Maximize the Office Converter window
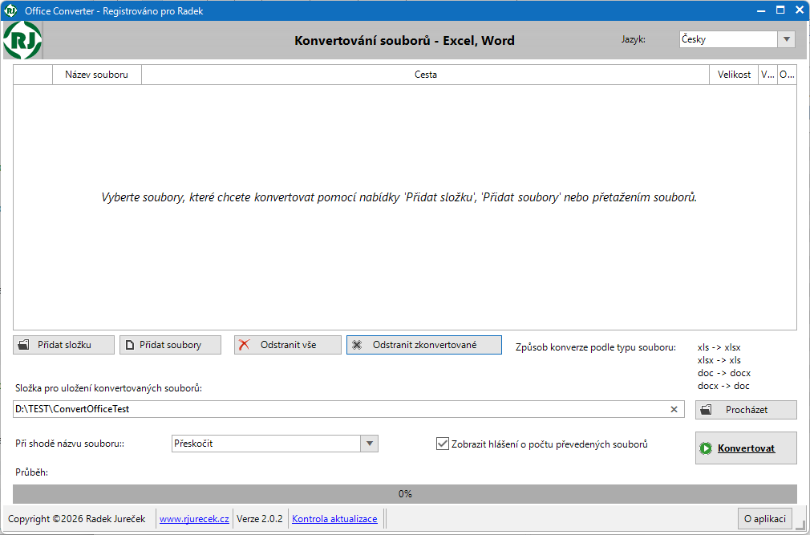This screenshot has height=535, width=810. point(780,10)
